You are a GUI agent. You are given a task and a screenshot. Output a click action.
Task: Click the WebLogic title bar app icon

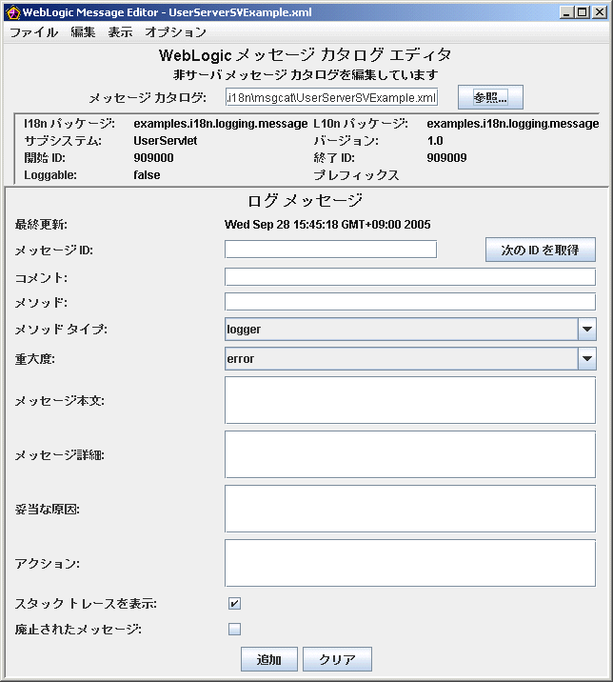[x=13, y=12]
